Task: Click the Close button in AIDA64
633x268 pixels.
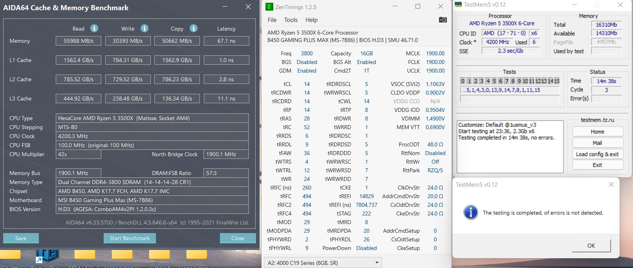Action: [238, 238]
